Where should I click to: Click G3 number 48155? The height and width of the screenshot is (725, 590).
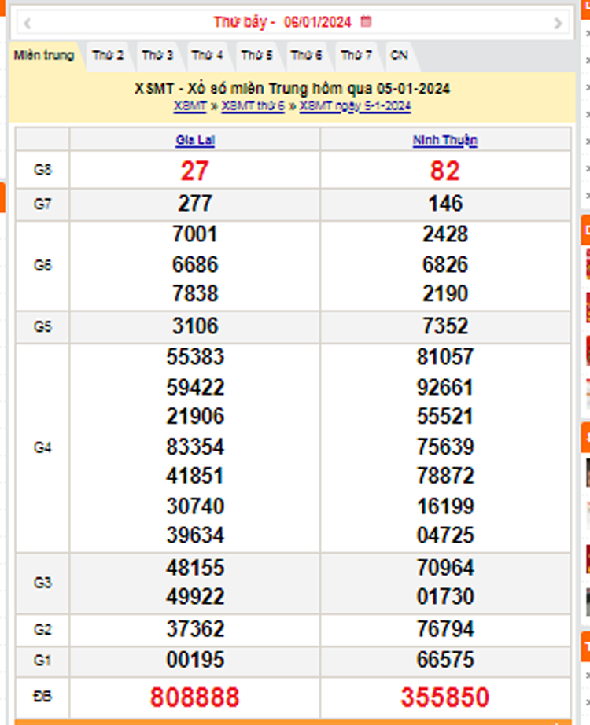coord(195,567)
